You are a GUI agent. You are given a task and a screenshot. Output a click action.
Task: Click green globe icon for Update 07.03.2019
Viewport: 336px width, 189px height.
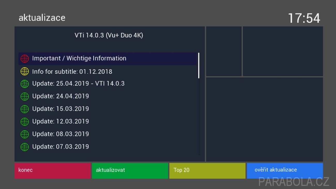pyautogui.click(x=25, y=147)
